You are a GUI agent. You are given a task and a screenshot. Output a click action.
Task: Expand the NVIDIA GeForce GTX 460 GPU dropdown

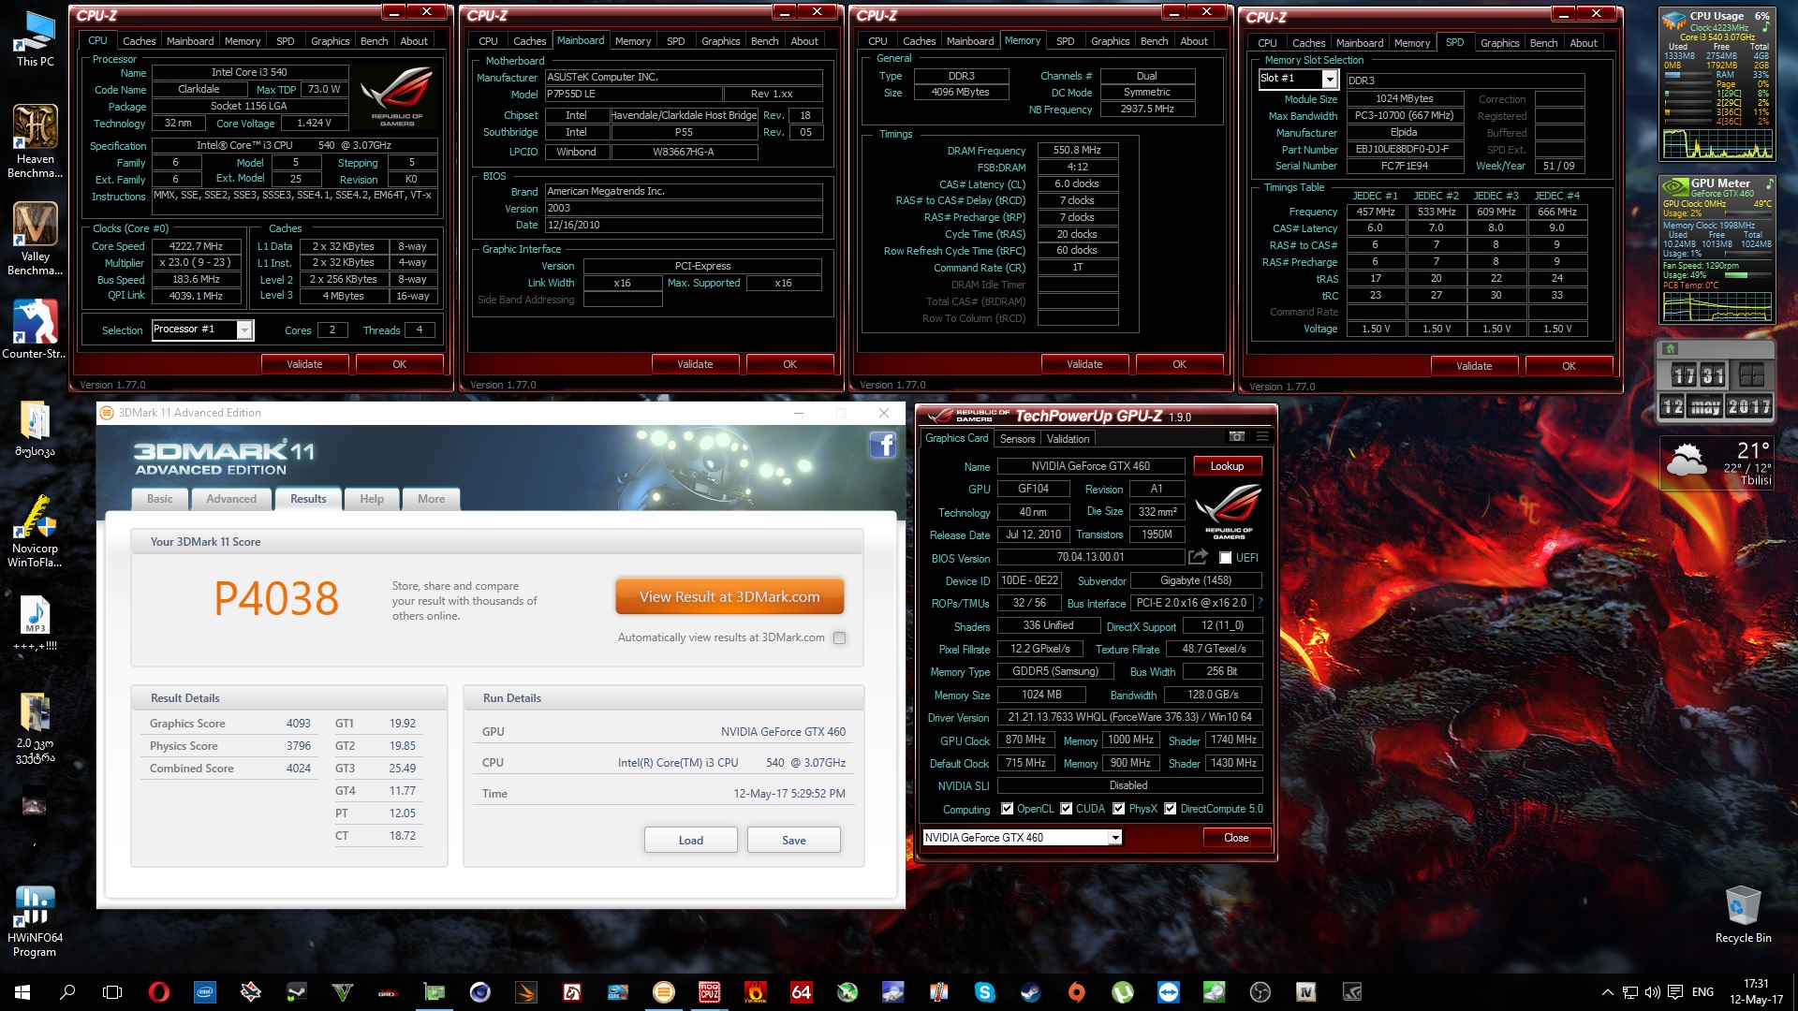pos(1114,838)
